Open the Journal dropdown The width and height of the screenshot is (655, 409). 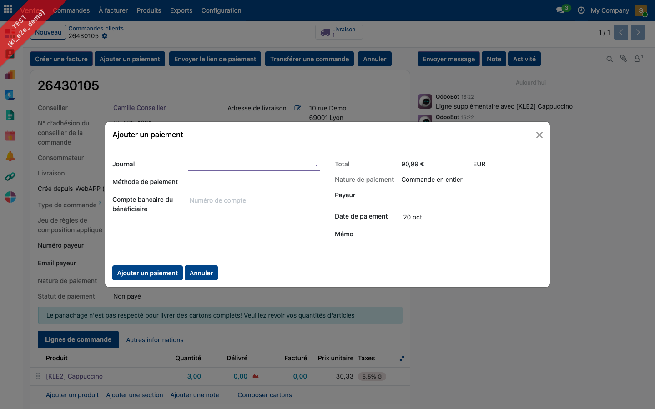click(254, 165)
